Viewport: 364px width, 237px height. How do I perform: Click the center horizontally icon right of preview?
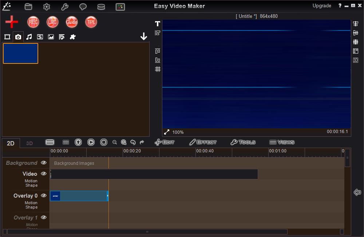(x=355, y=23)
